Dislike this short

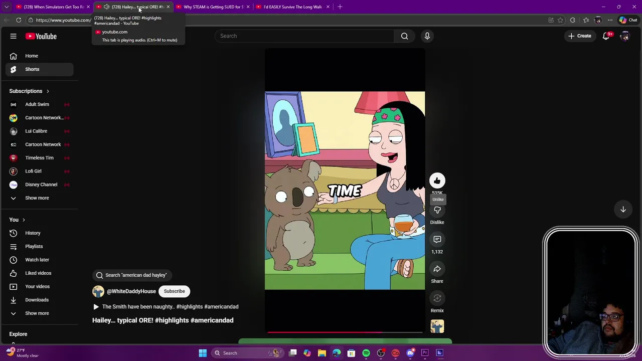point(437,211)
